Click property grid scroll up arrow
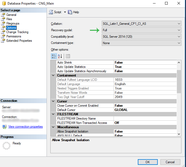This screenshot has width=186, height=167. (x=179, y=62)
